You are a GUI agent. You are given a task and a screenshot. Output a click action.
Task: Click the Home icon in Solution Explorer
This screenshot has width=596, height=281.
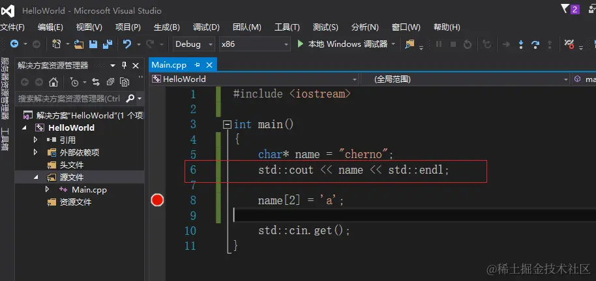click(53, 82)
